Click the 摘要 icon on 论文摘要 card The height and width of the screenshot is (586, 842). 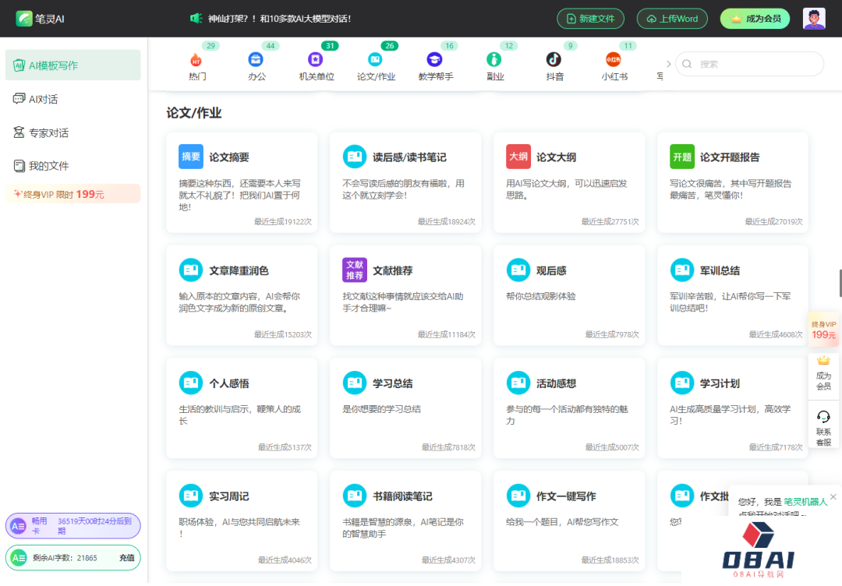[190, 157]
